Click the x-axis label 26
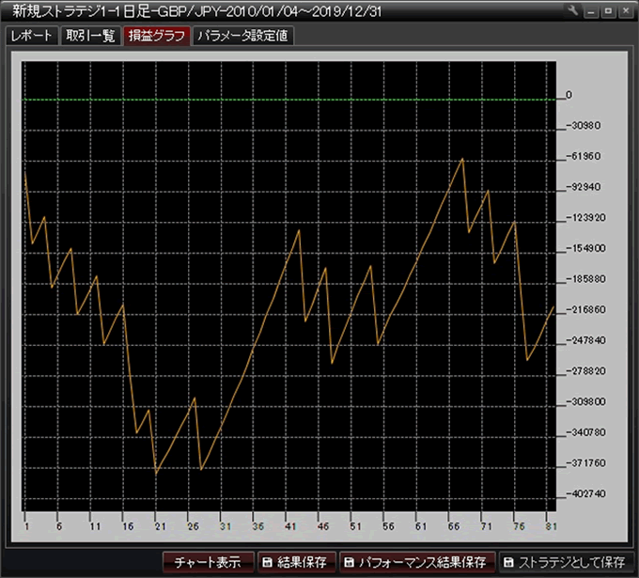Image resolution: width=639 pixels, height=578 pixels. click(x=194, y=526)
